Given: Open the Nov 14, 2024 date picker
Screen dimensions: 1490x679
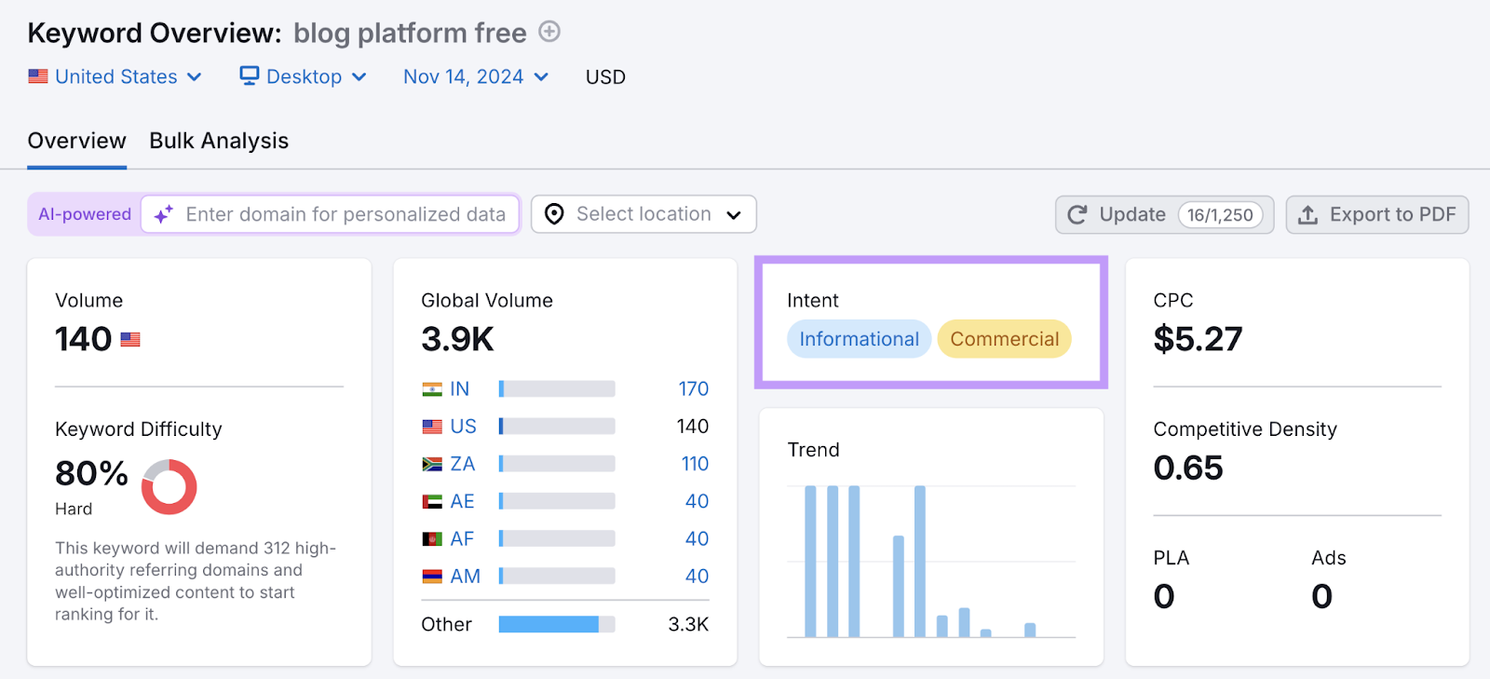Looking at the screenshot, I should pos(475,76).
